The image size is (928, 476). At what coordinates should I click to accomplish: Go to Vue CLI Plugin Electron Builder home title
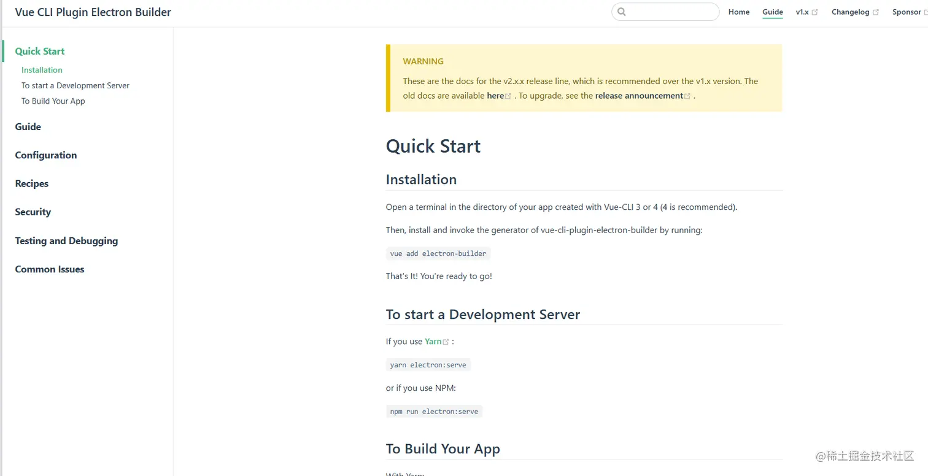(x=93, y=12)
